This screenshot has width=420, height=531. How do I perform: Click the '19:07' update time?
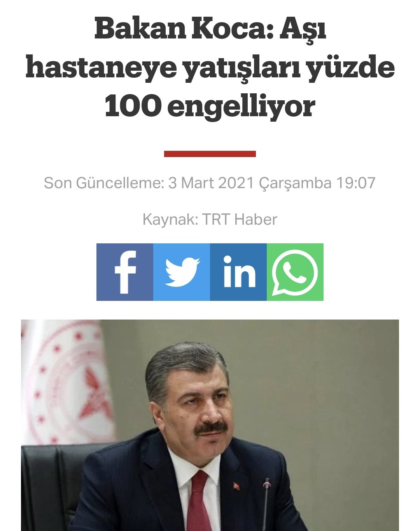point(356,183)
